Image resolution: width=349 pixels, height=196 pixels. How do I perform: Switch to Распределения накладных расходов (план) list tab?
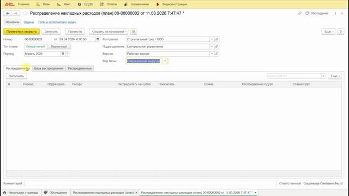click(103, 193)
